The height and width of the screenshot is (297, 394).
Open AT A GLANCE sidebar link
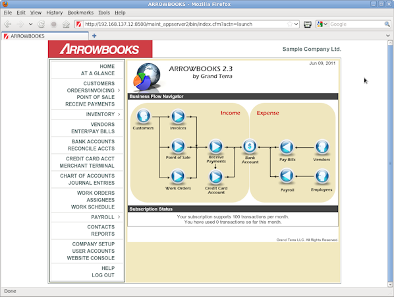coord(98,73)
